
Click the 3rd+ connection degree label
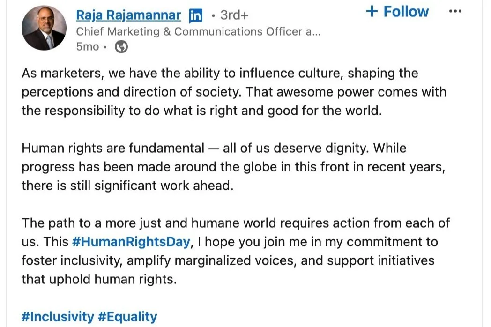pos(234,15)
